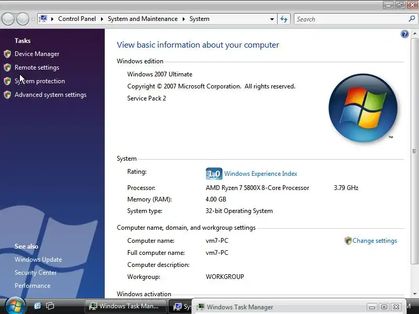
Task: Open Security Center under See also
Action: pyautogui.click(x=36, y=273)
